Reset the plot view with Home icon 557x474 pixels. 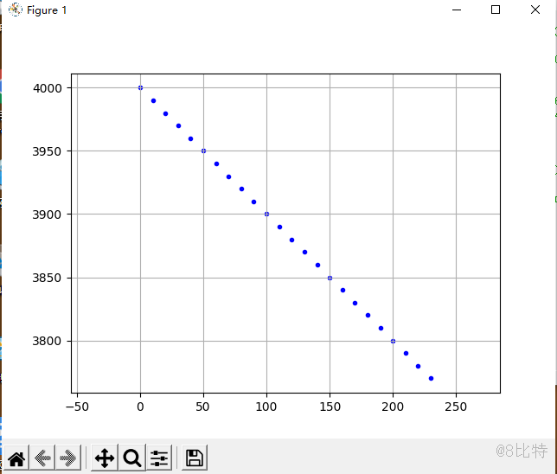pyautogui.click(x=16, y=458)
